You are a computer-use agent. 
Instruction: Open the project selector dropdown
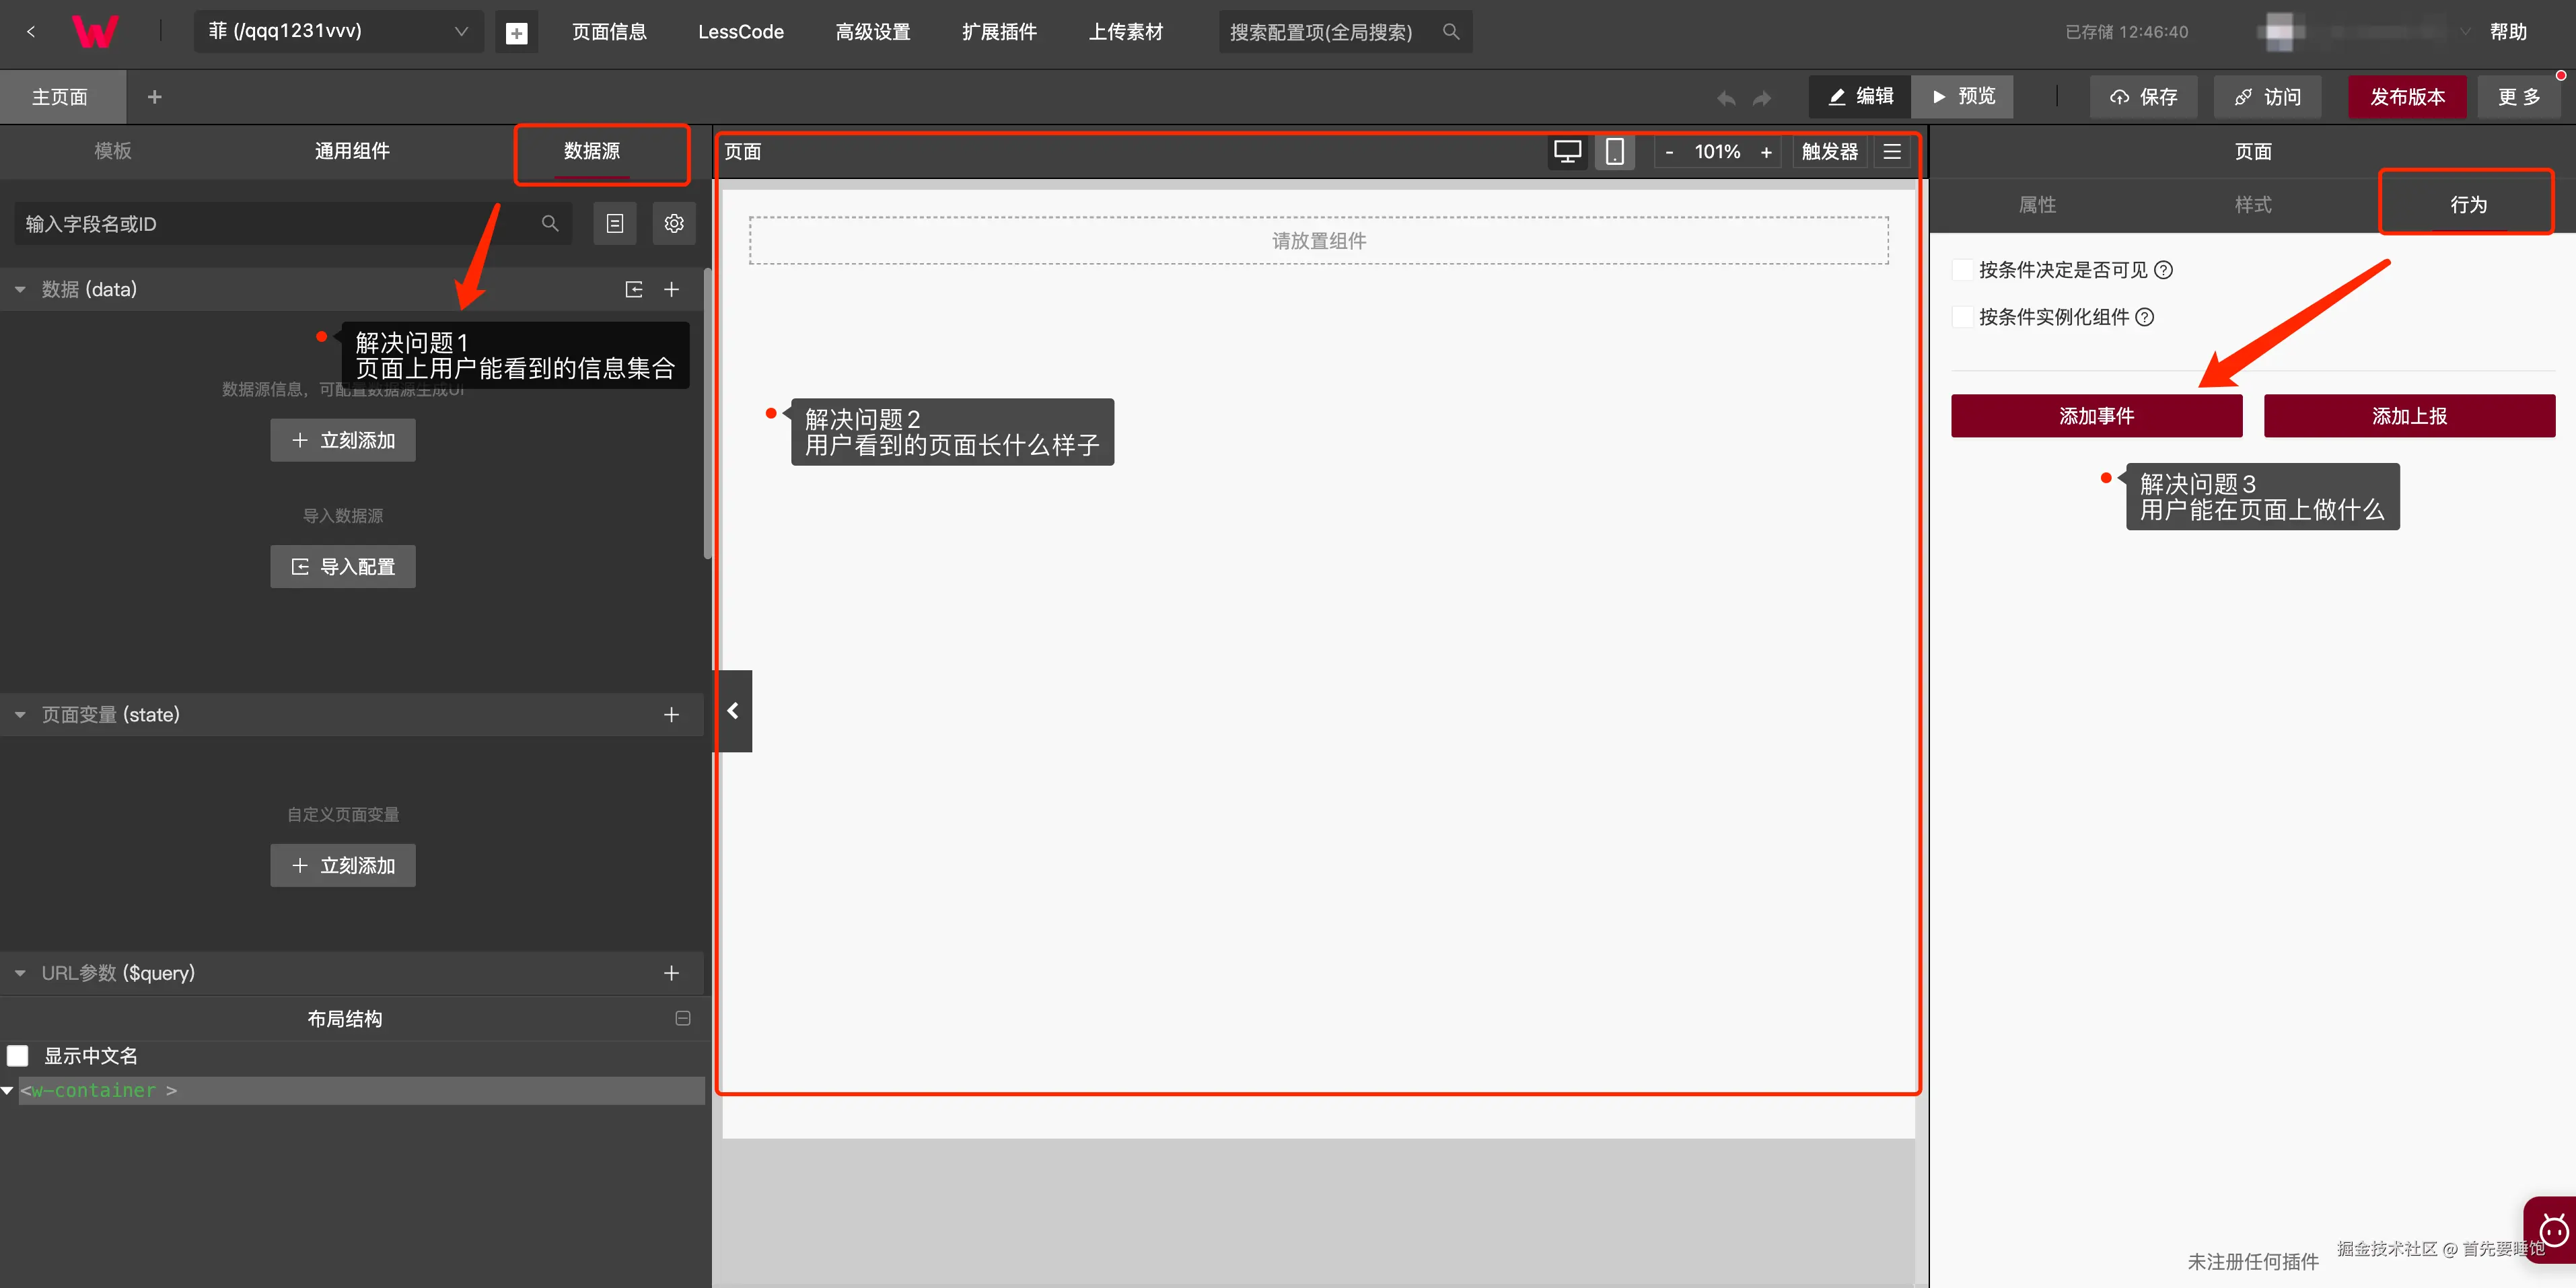point(338,31)
